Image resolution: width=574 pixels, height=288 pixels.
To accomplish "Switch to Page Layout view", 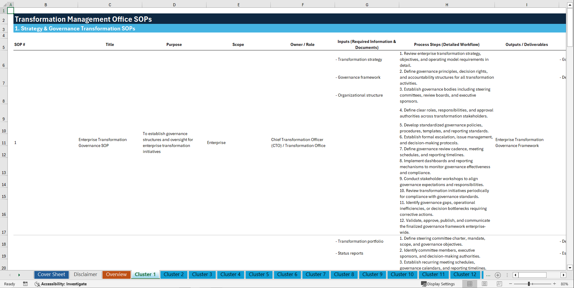I will [x=484, y=284].
